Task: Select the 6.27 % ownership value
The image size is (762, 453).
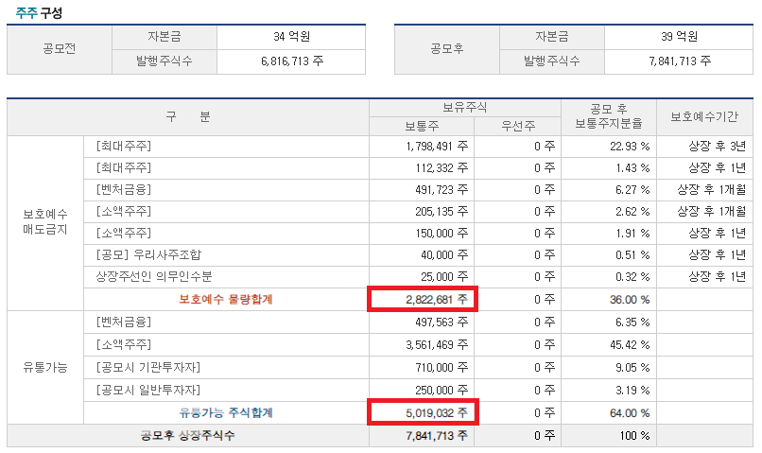Action: click(632, 190)
